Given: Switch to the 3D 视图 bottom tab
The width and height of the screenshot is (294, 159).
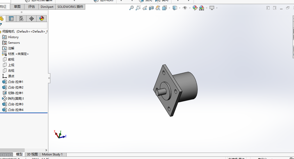Looking at the screenshot, I should pos(33,154).
